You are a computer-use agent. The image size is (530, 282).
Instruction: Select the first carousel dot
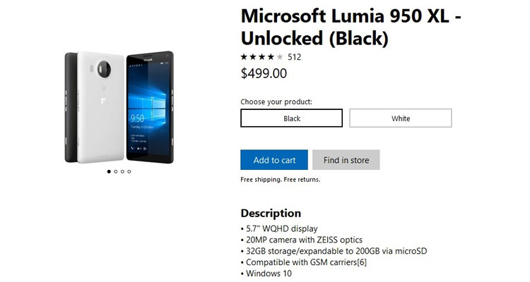click(x=109, y=171)
